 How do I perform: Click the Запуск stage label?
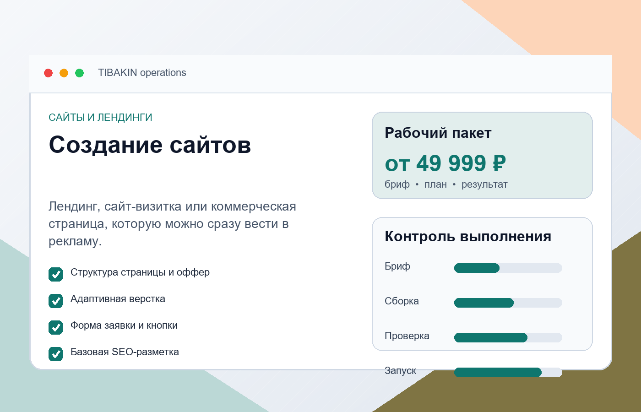click(x=400, y=371)
